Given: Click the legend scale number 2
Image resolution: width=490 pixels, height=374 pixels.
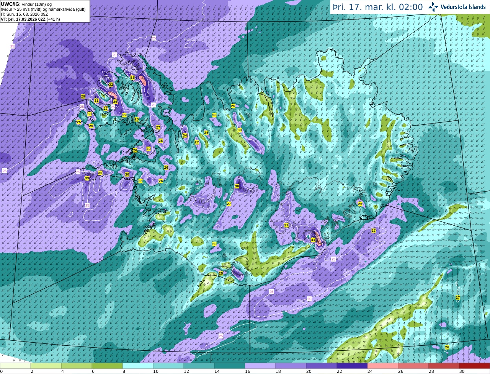Looking at the screenshot, I should click(x=32, y=371).
